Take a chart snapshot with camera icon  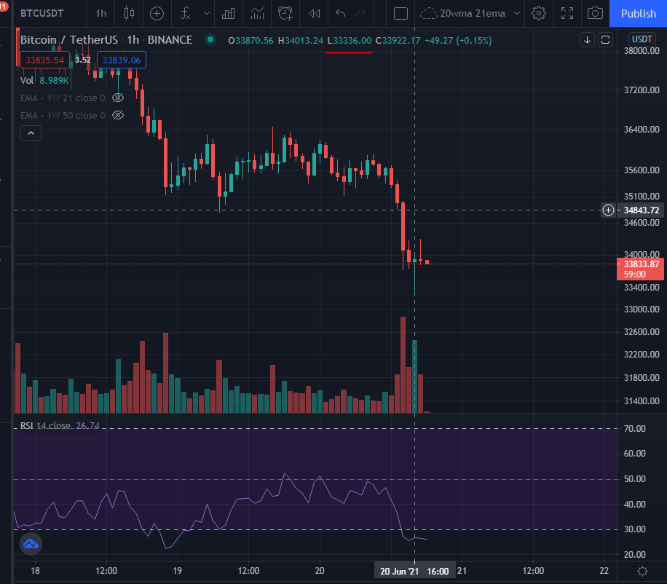[595, 14]
